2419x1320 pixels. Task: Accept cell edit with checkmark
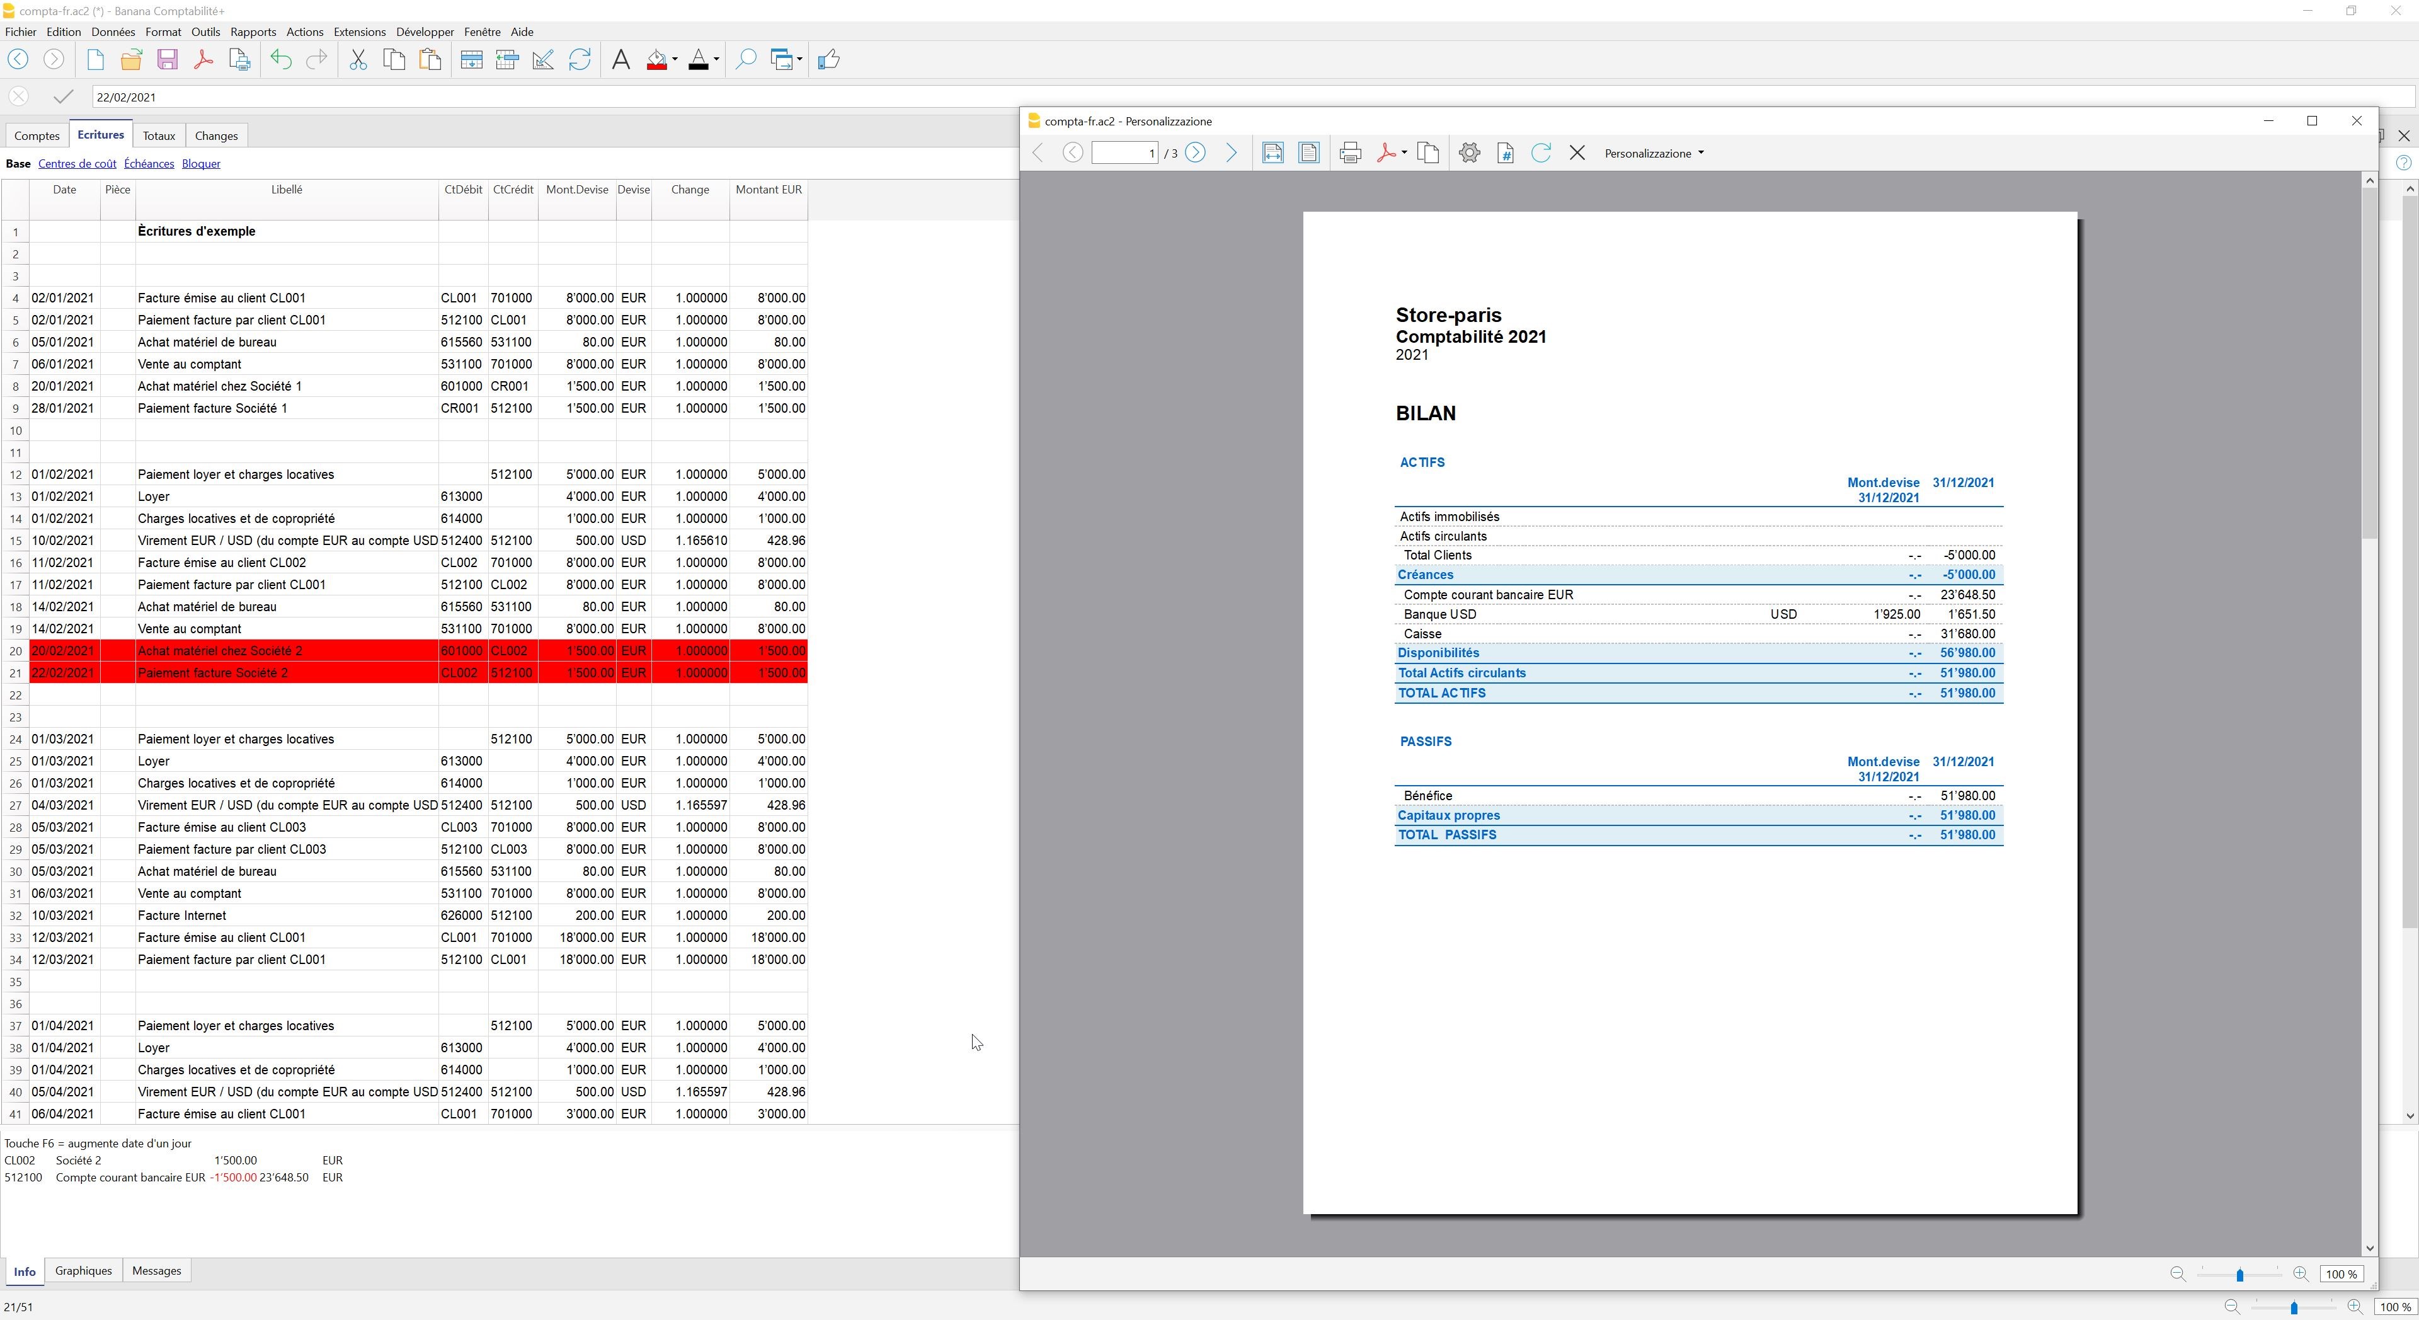click(63, 97)
